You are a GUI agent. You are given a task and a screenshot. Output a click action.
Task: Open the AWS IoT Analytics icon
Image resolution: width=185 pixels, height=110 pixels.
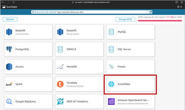(x=60, y=101)
